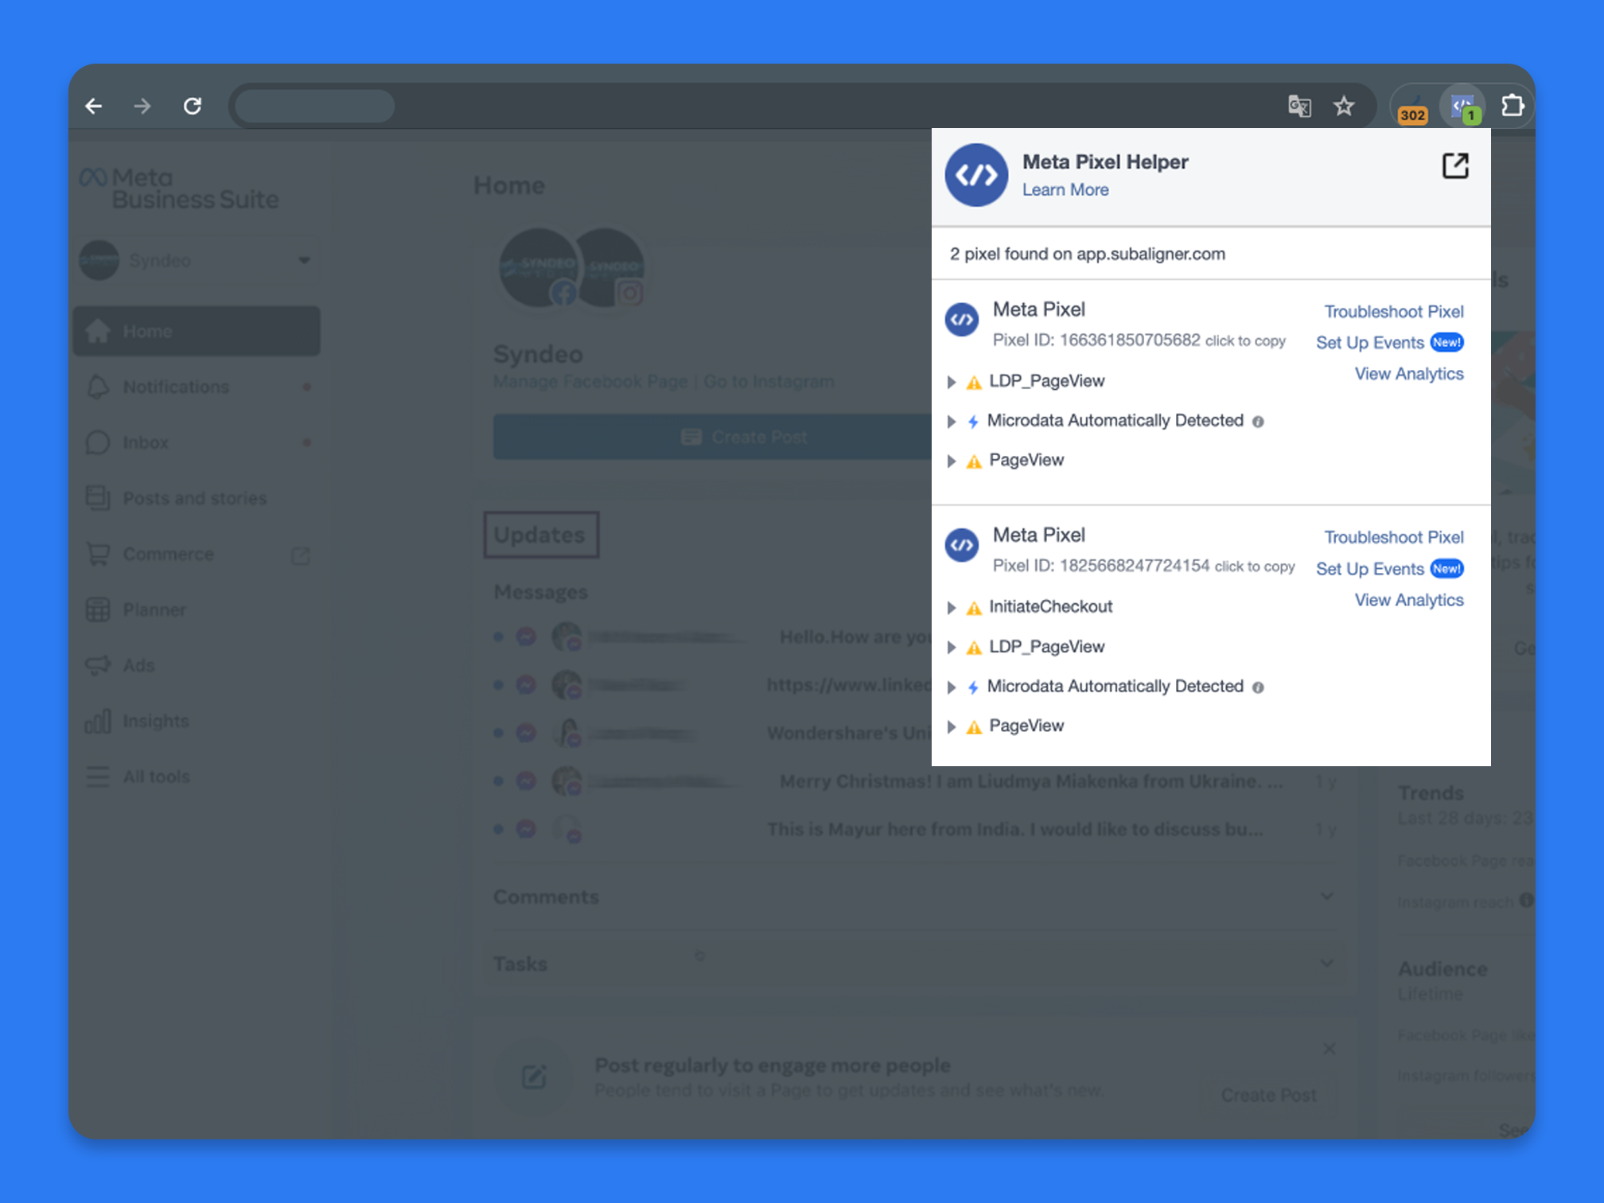1604x1203 pixels.
Task: Open the translate page icon
Action: (x=1299, y=106)
